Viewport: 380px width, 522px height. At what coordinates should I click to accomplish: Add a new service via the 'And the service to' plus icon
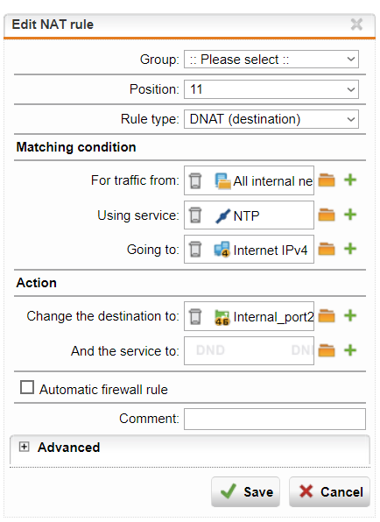coord(350,350)
